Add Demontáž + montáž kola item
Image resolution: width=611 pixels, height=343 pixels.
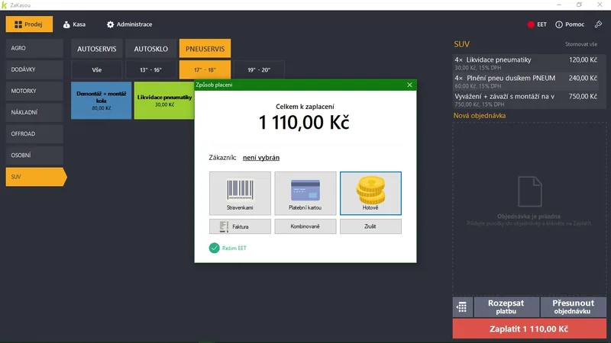click(102, 101)
